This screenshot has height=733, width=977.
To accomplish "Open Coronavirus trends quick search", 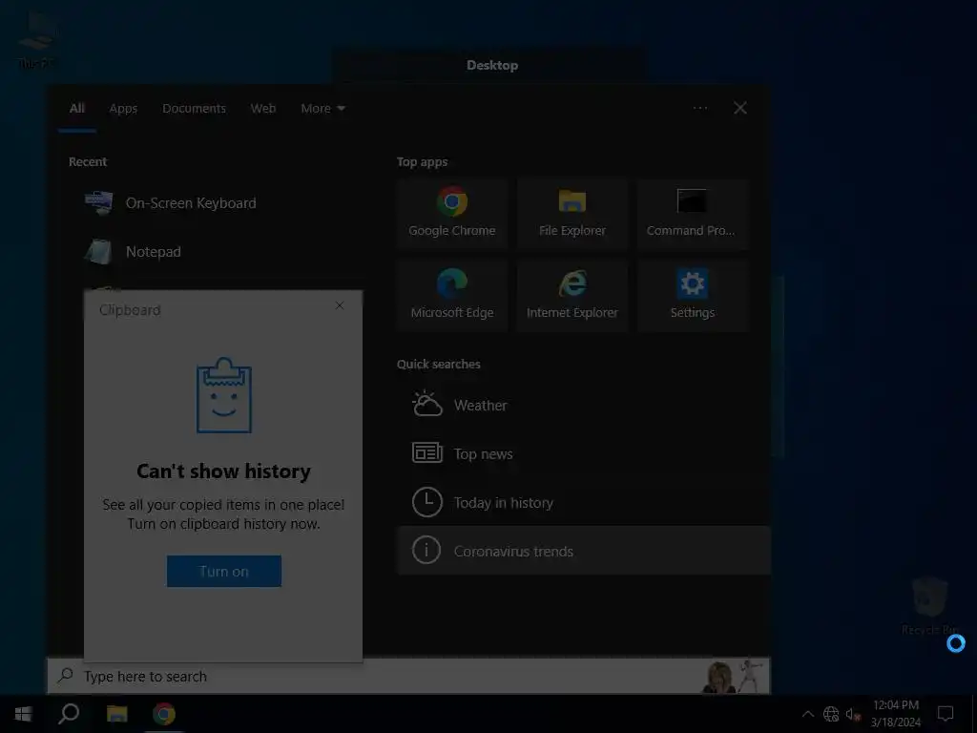I will tap(583, 551).
